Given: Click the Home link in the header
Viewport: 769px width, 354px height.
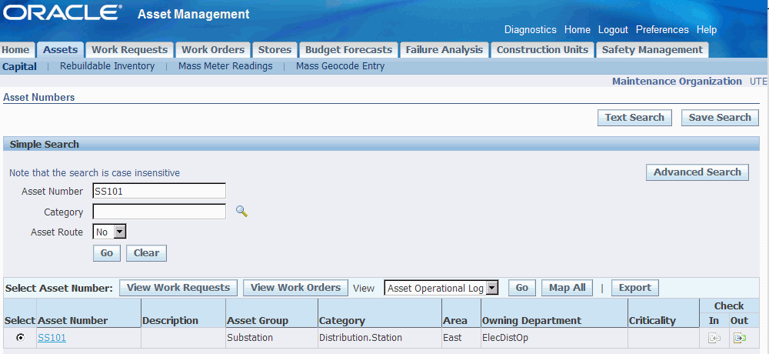Looking at the screenshot, I should point(578,29).
